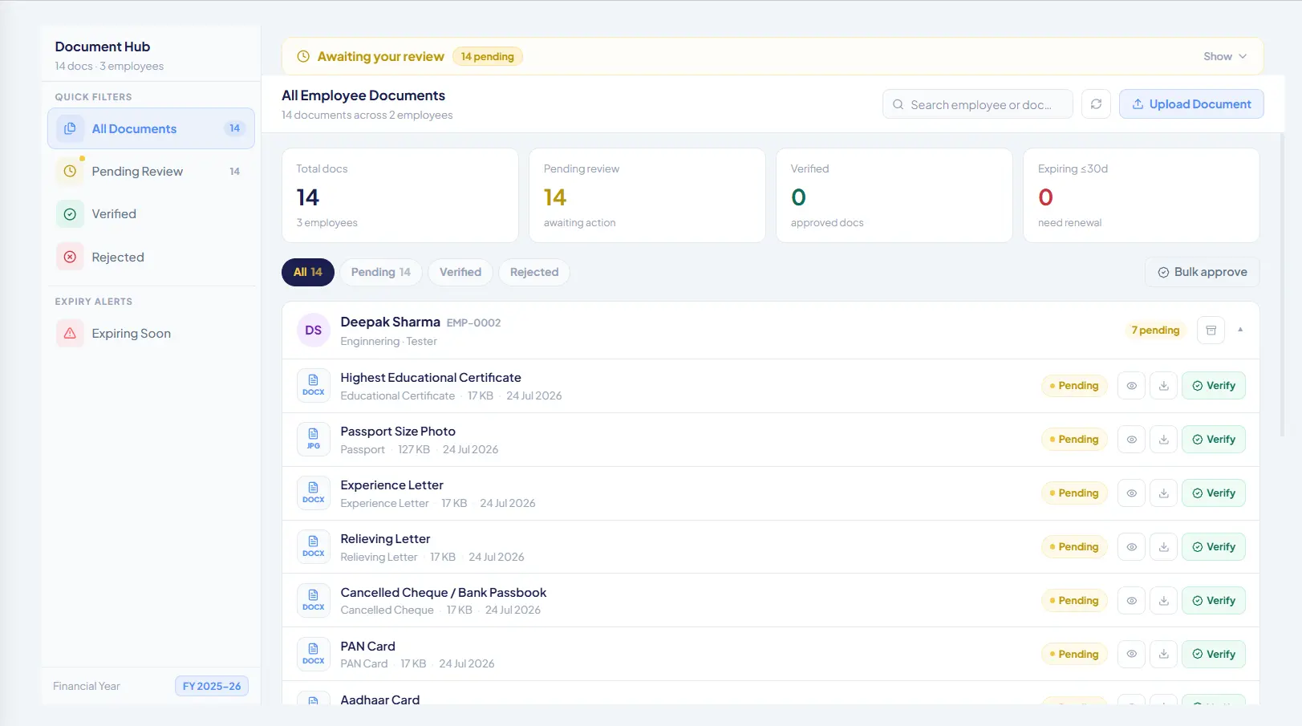This screenshot has width=1302, height=726.
Task: Open the FY 2025-26 financial year selector
Action: [212, 687]
